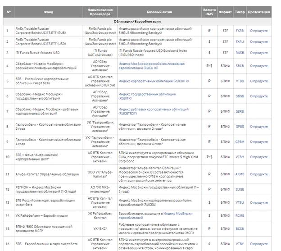
Task: Open the RUSB ticker link
Action: [x=240, y=53]
